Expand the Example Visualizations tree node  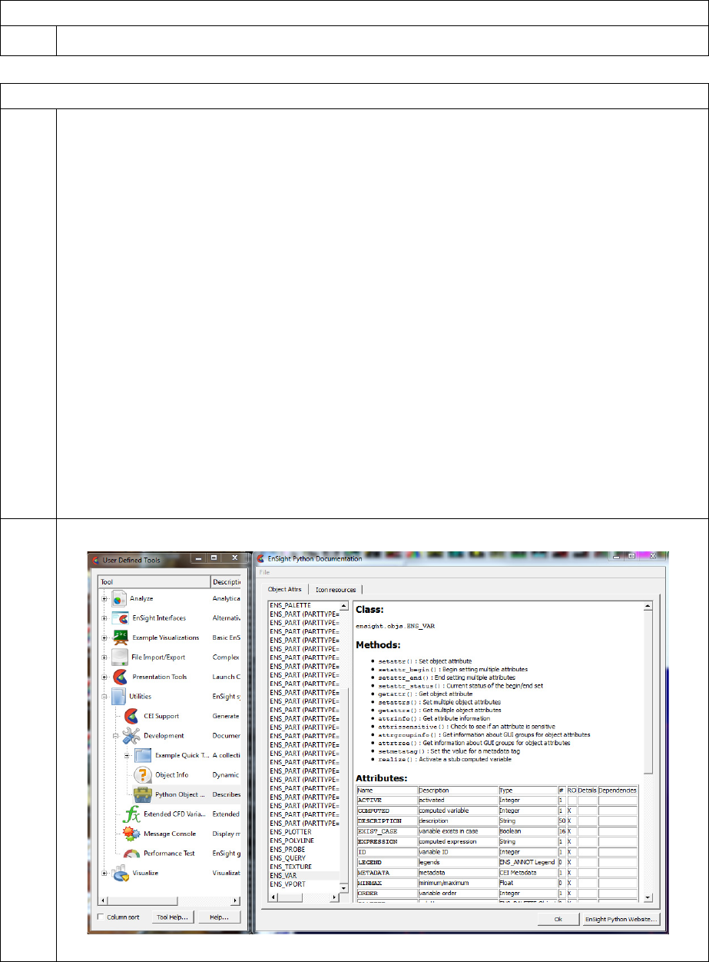(x=104, y=637)
